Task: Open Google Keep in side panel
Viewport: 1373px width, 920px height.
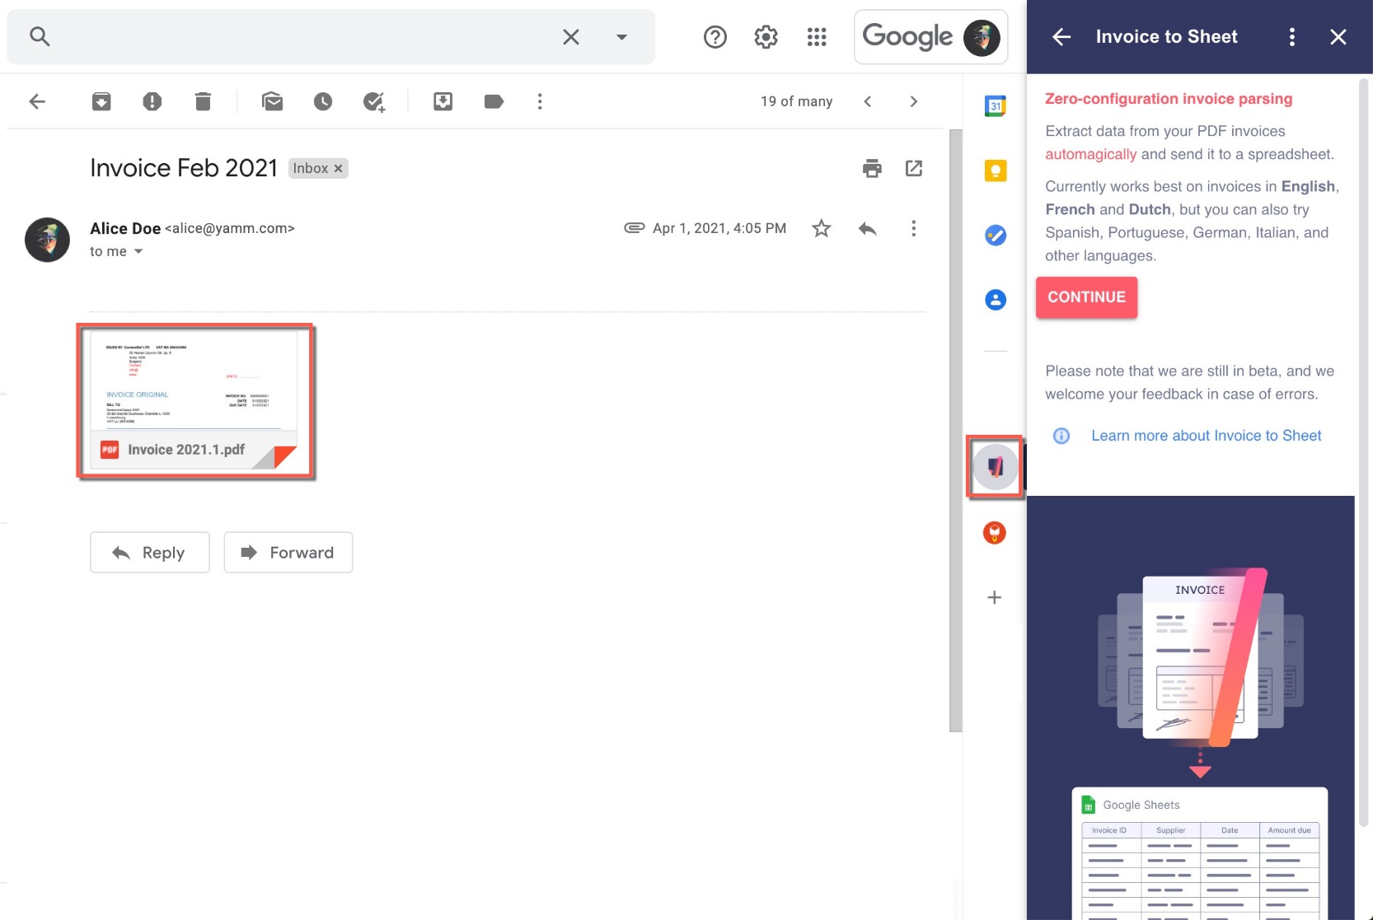Action: [996, 170]
